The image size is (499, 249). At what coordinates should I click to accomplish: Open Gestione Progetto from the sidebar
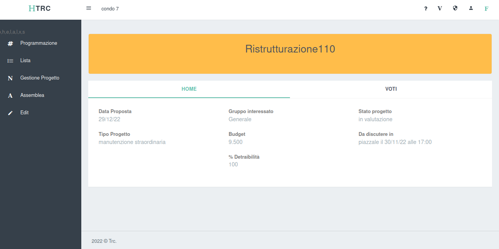pyautogui.click(x=39, y=78)
